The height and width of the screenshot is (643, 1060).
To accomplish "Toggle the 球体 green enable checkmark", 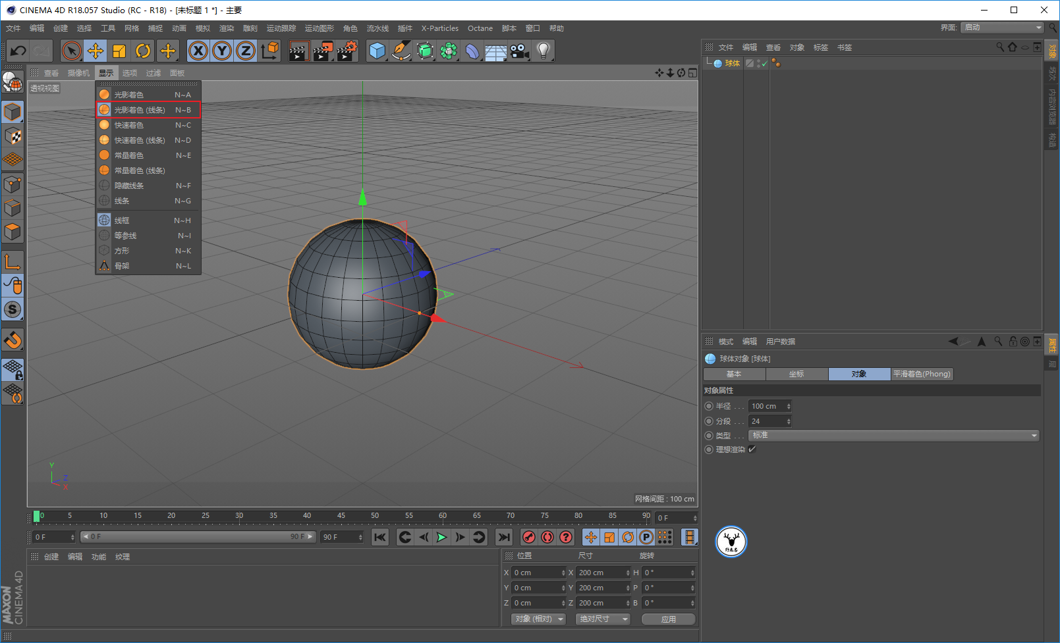I will [764, 63].
